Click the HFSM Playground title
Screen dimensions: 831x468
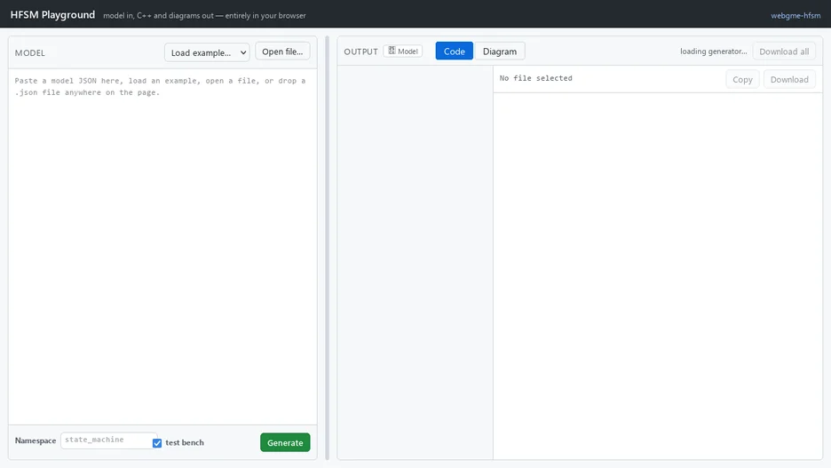[x=52, y=15]
